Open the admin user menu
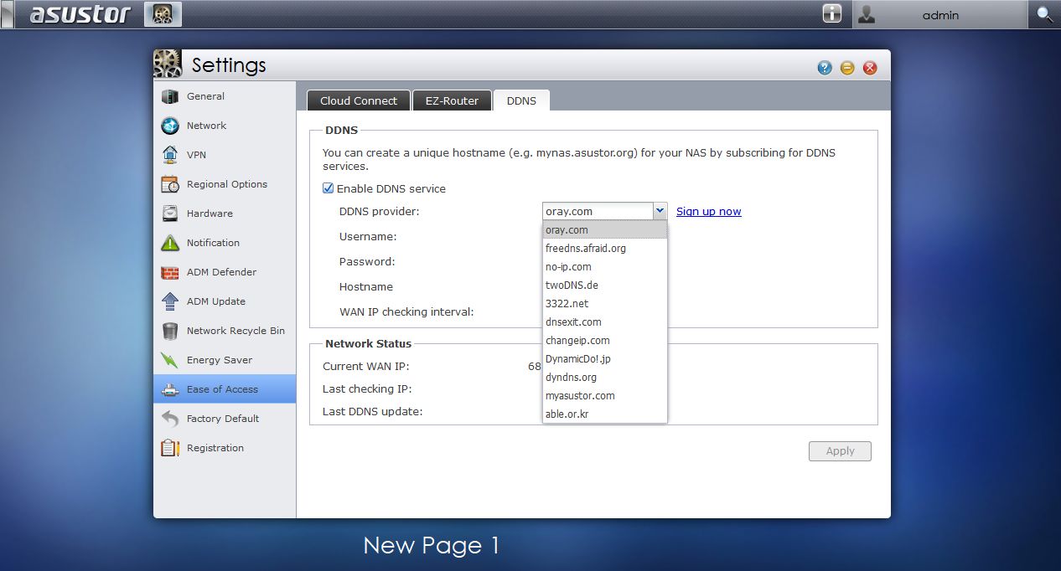Viewport: 1061px width, 571px height. point(940,14)
